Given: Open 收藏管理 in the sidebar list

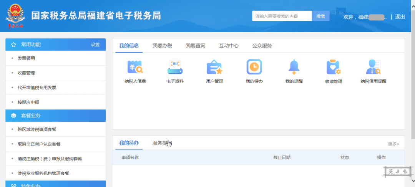Looking at the screenshot, I should (x=26, y=73).
